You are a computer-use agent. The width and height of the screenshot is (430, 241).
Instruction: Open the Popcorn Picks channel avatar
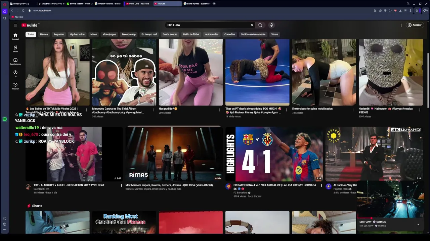(329, 186)
